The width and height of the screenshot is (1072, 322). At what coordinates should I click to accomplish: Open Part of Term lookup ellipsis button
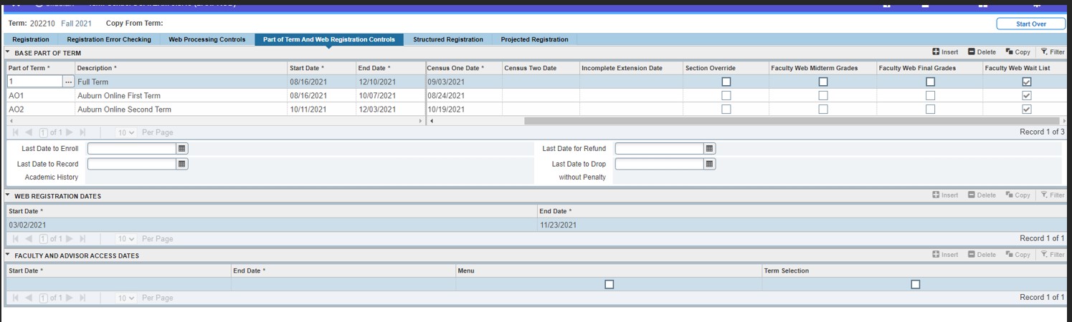click(x=69, y=82)
